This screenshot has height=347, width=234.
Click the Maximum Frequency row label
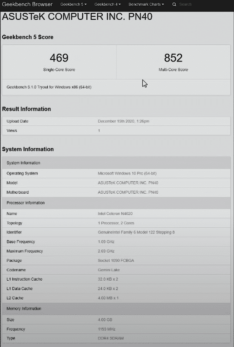[25, 251]
